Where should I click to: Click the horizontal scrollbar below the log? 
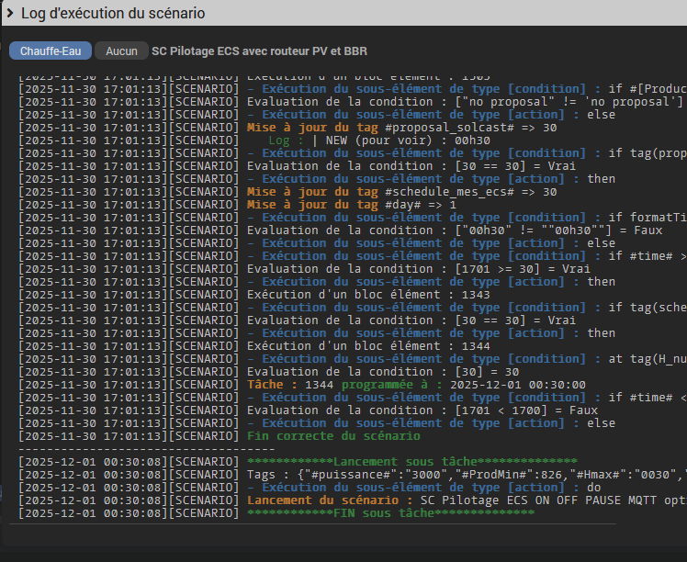coord(312,525)
